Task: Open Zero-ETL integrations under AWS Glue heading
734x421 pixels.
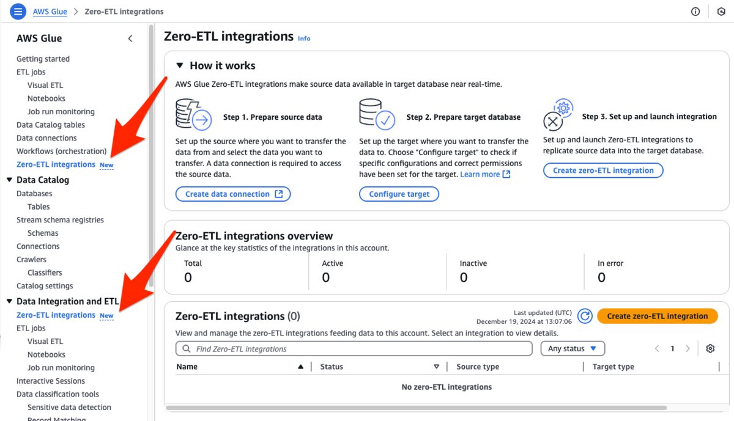Action: [x=56, y=164]
